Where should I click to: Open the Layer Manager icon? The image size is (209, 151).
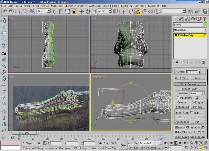coord(205,12)
